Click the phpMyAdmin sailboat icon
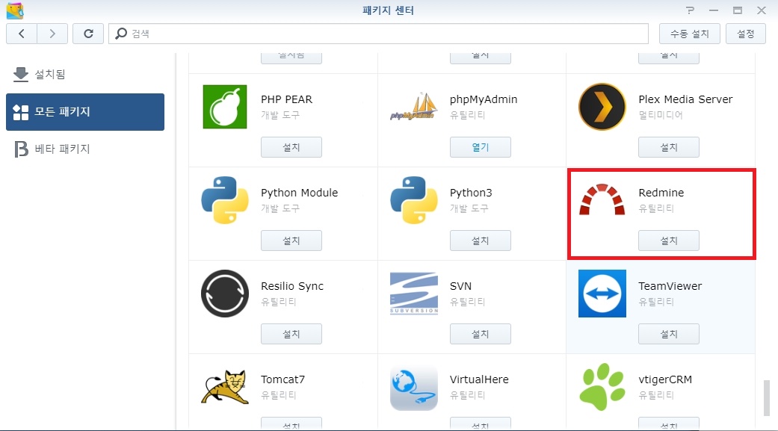This screenshot has height=431, width=778. point(413,107)
